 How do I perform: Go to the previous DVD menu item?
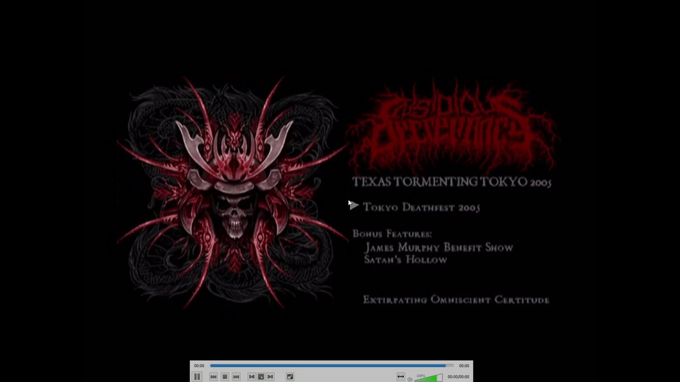[x=252, y=377]
